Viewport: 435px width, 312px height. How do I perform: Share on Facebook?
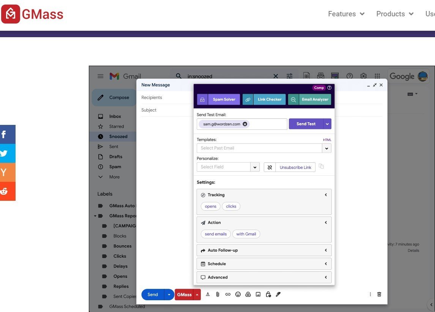(8, 134)
